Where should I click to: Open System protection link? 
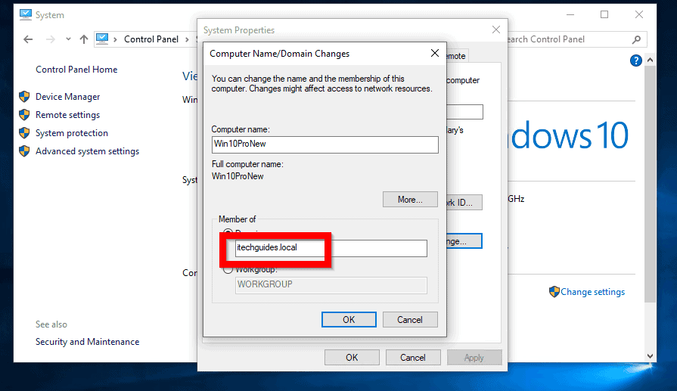click(72, 133)
